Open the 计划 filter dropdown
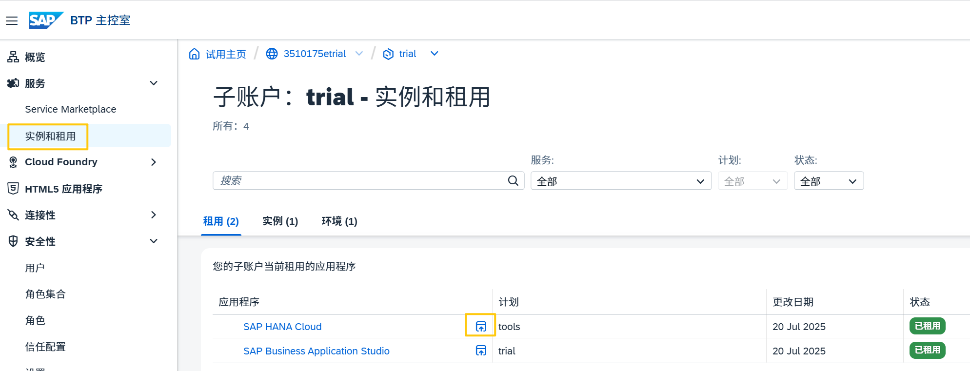 pos(752,181)
